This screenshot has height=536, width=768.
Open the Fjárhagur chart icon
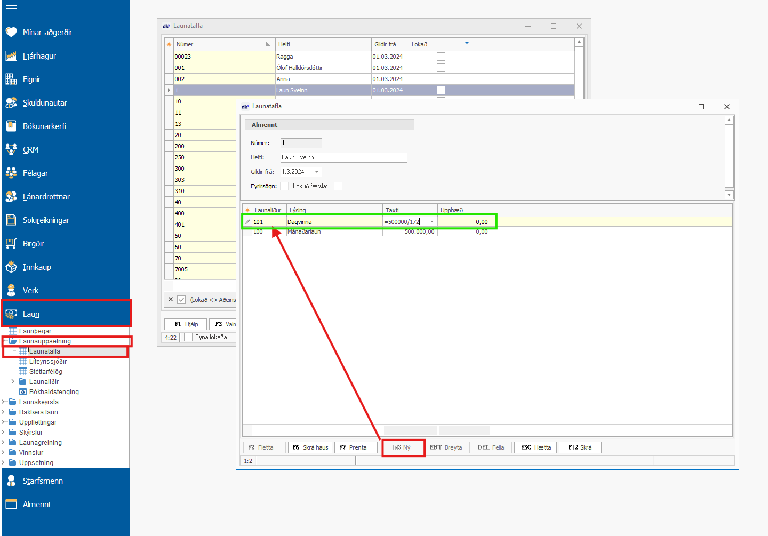(11, 56)
